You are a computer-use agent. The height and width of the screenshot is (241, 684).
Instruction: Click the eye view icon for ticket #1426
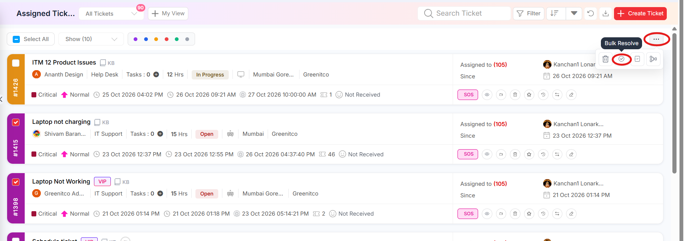pos(487,95)
